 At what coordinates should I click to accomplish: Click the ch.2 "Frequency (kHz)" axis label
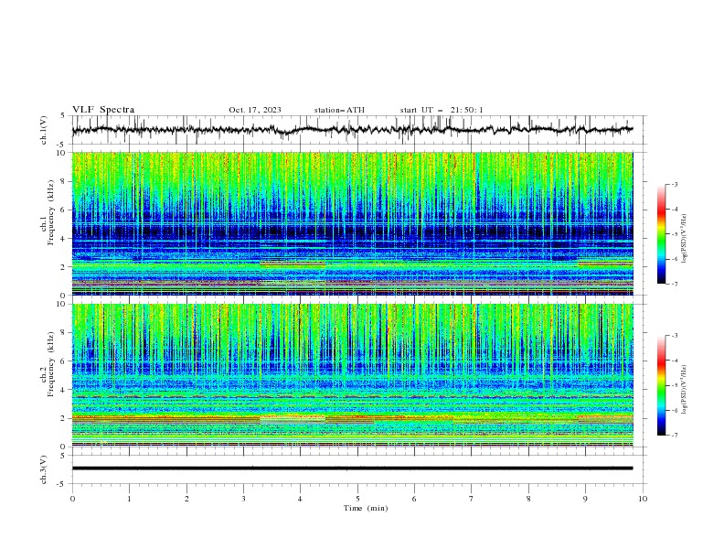coord(50,364)
